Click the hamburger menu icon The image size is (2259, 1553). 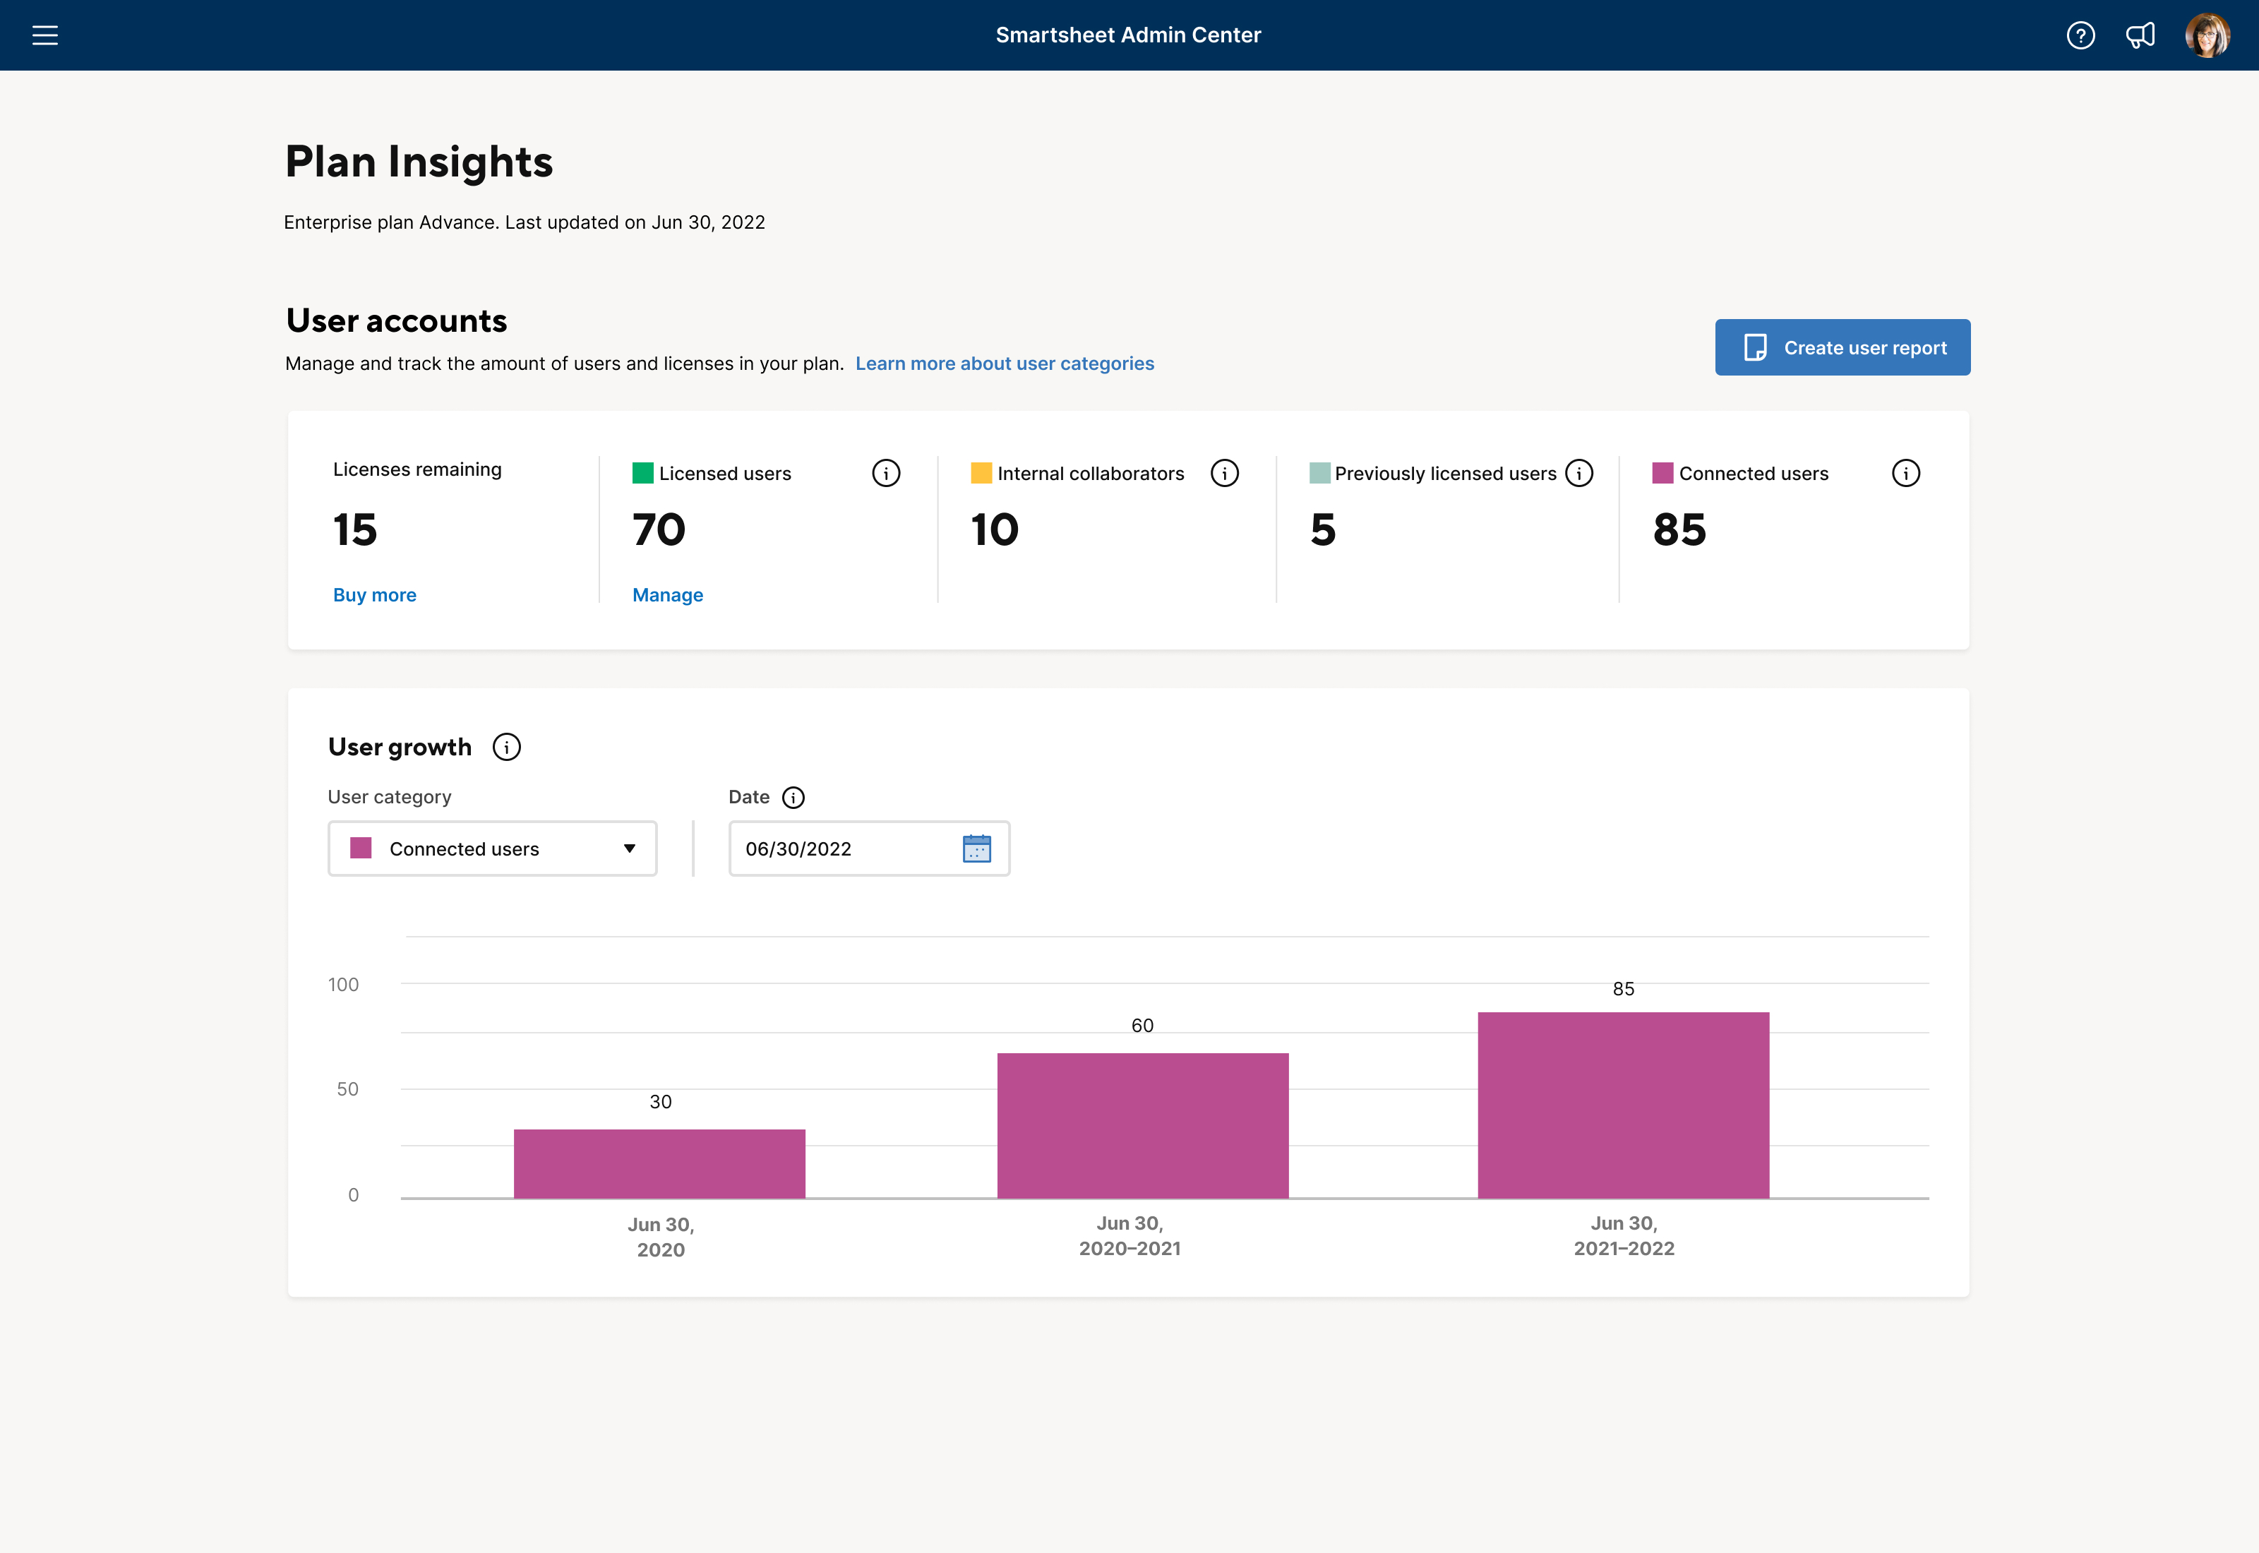tap(47, 35)
